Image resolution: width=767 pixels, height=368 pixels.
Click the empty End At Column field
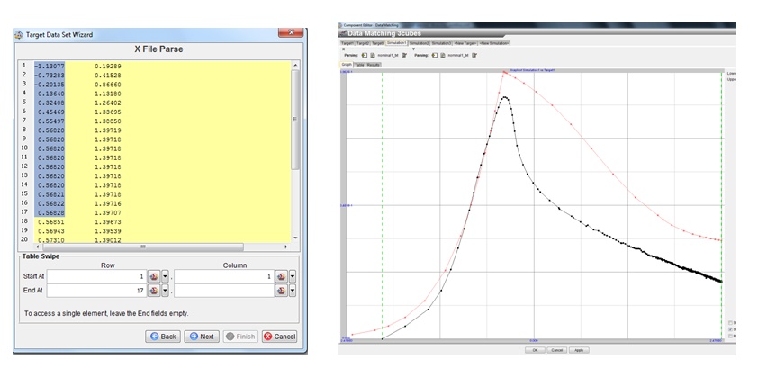tap(224, 291)
